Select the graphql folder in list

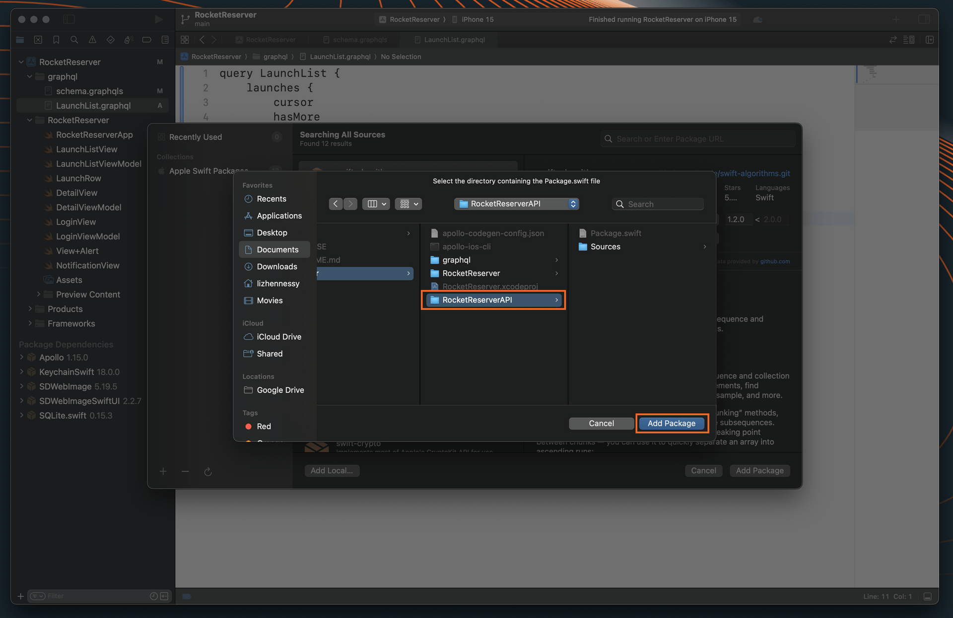coord(456,260)
